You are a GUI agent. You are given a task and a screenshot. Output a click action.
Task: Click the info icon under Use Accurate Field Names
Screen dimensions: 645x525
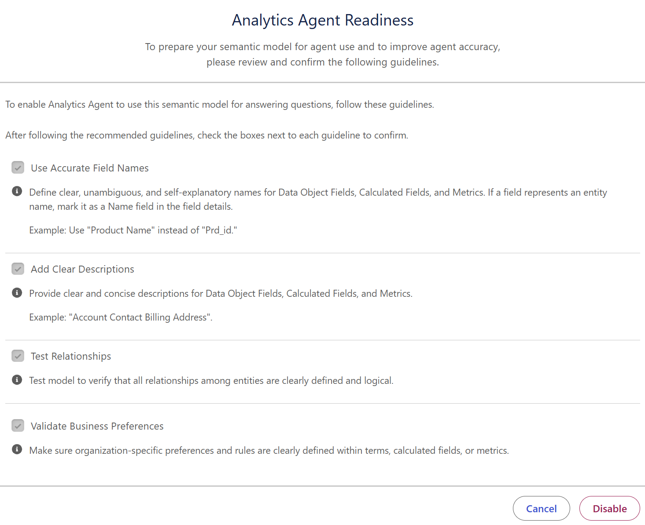[x=17, y=191]
